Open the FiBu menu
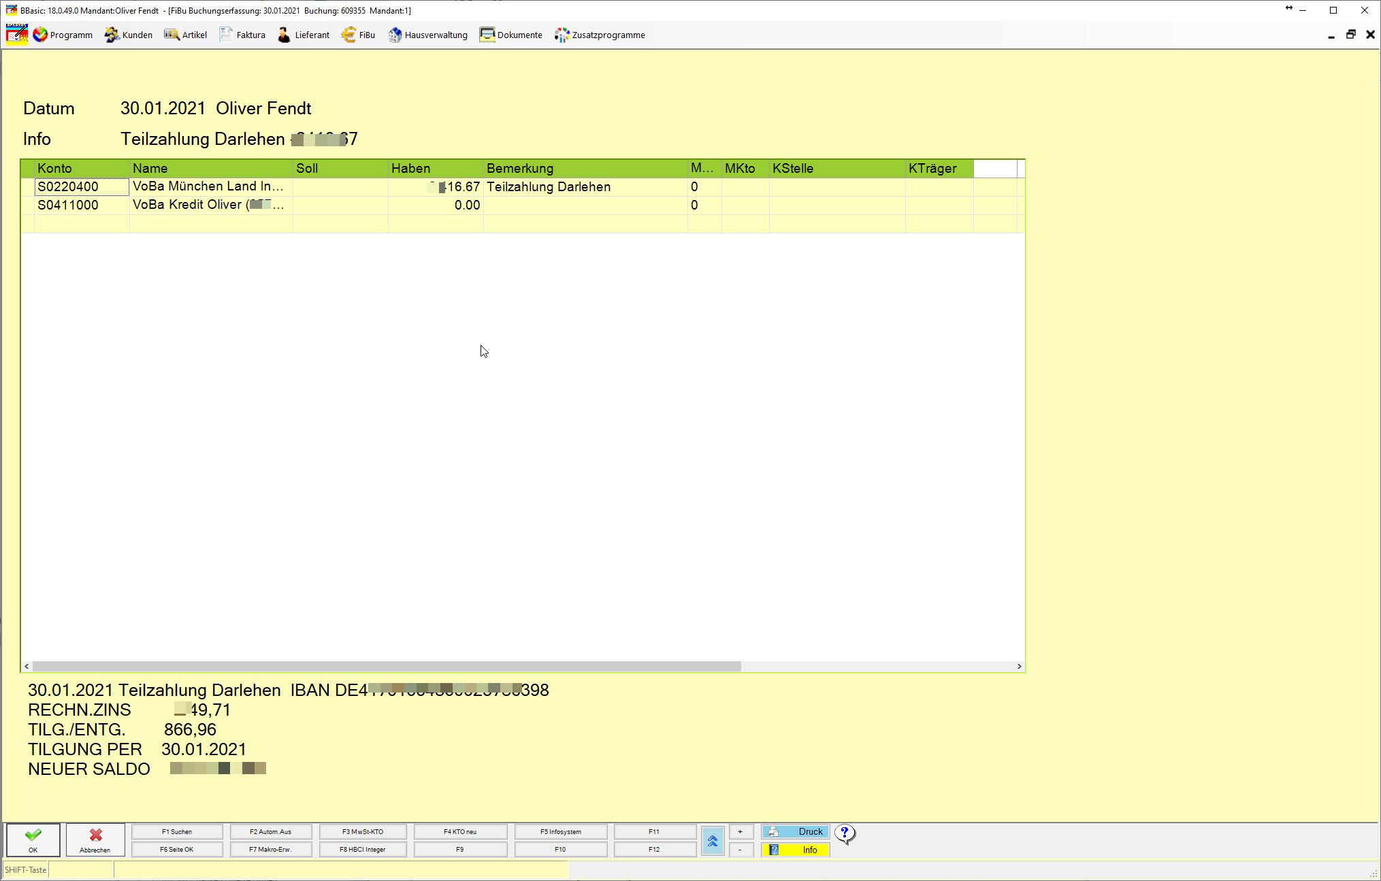Image resolution: width=1381 pixels, height=881 pixels. click(x=358, y=35)
